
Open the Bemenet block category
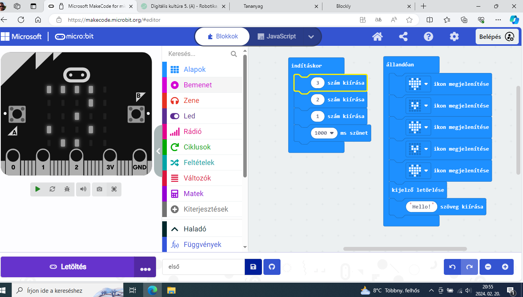click(197, 85)
